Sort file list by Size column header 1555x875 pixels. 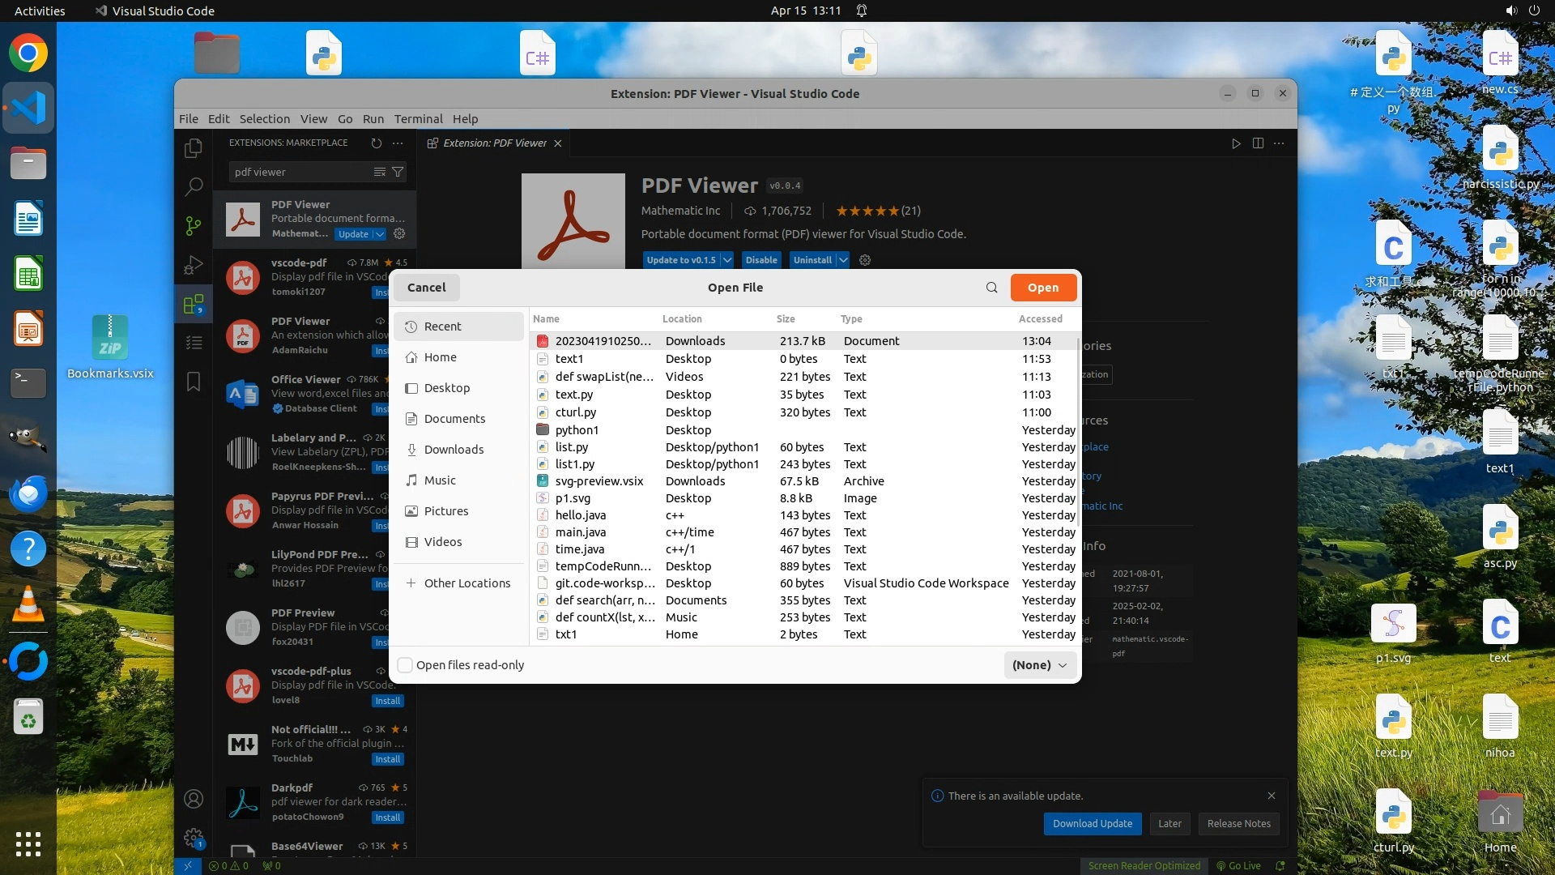click(x=786, y=319)
